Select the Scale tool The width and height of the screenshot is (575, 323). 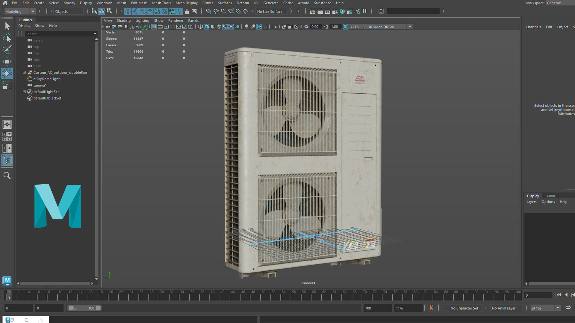[7, 86]
